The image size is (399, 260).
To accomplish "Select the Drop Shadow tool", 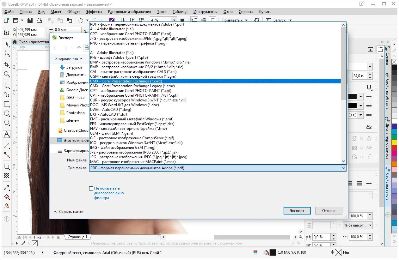I will [6, 166].
